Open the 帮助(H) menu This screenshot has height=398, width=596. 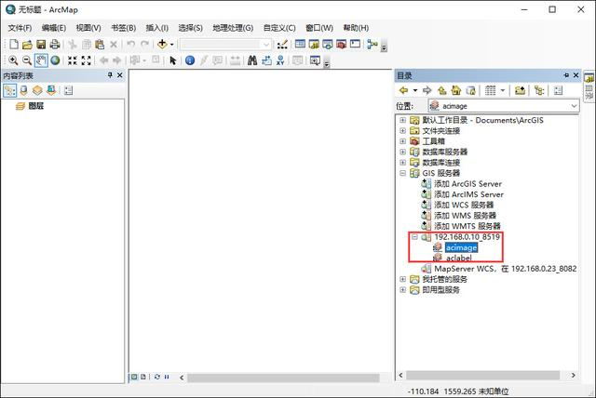click(356, 28)
